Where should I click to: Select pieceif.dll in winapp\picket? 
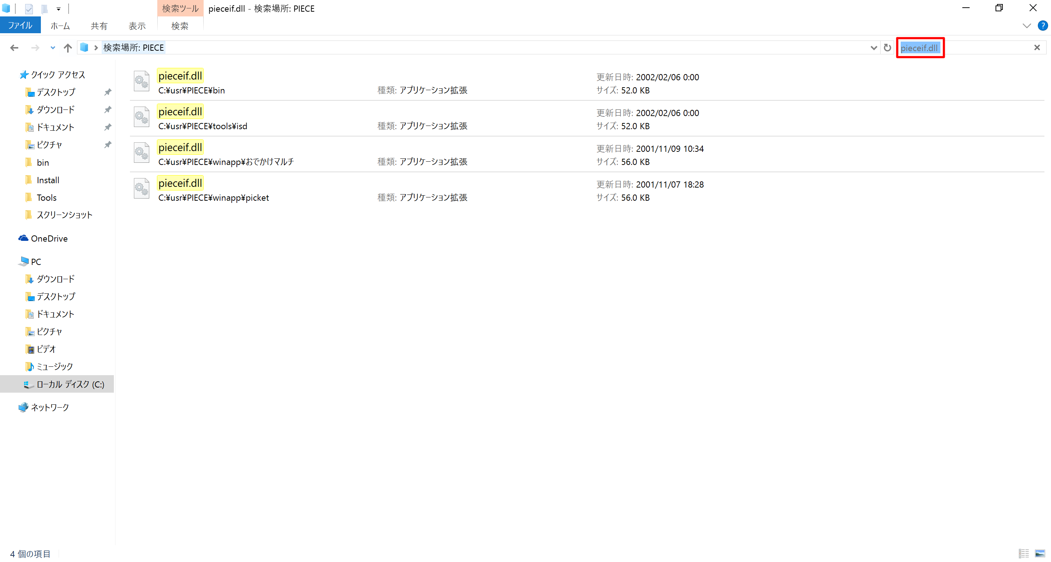click(587, 190)
